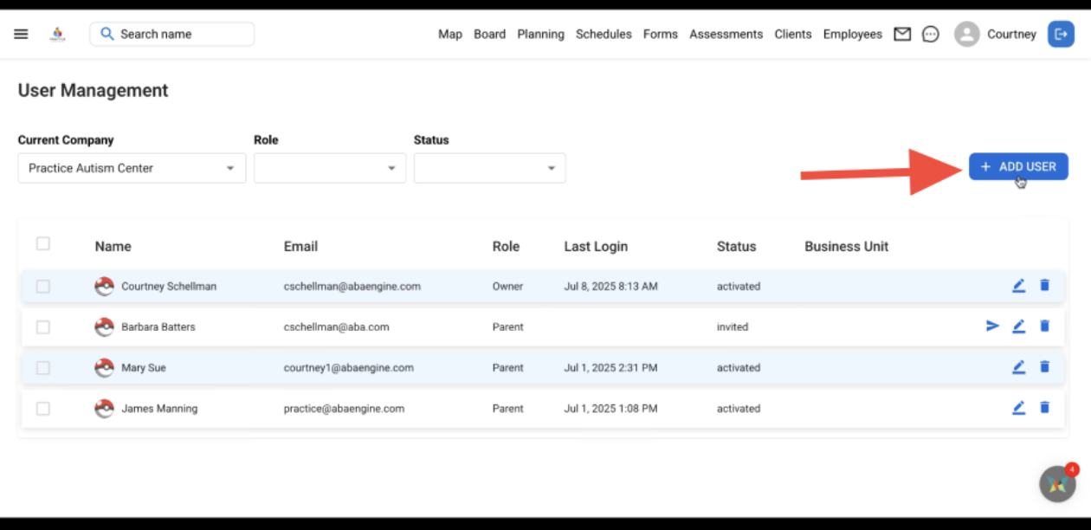Click the ADD USER button
Image resolution: width=1091 pixels, height=530 pixels.
point(1018,167)
